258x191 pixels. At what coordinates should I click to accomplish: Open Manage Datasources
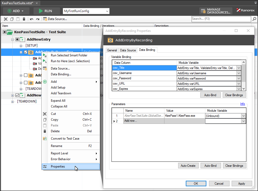point(216,11)
